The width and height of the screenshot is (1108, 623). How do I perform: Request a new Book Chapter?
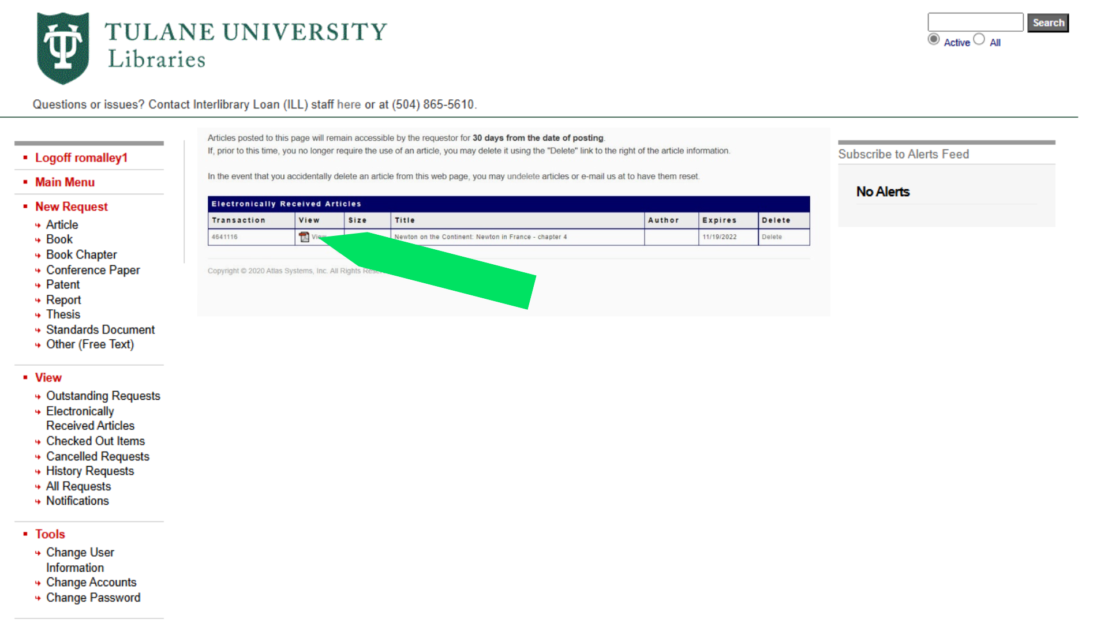click(81, 254)
